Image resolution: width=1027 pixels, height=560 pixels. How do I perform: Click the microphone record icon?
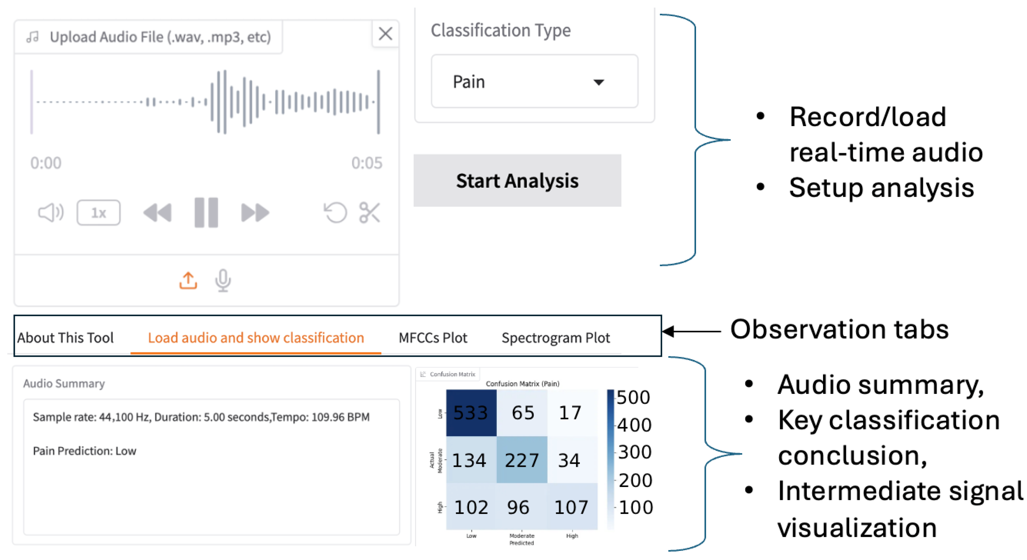tap(223, 280)
